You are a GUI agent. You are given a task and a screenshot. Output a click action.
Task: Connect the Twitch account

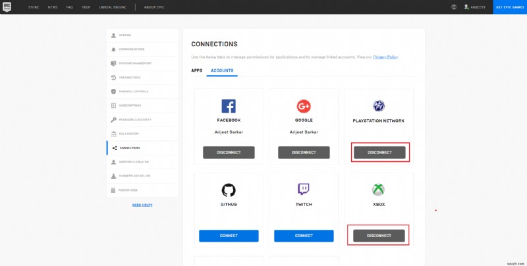tap(304, 236)
